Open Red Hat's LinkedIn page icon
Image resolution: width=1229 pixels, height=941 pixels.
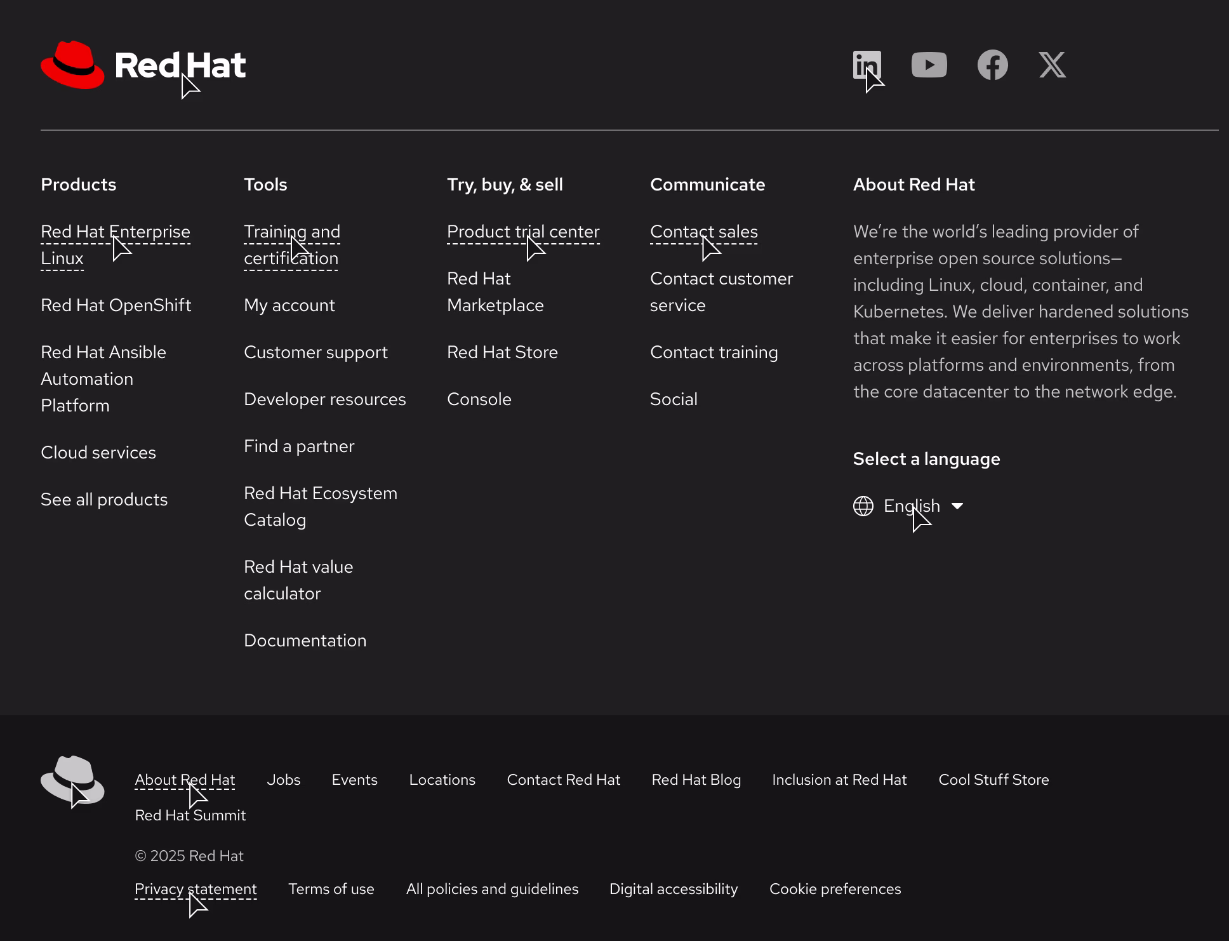[867, 64]
